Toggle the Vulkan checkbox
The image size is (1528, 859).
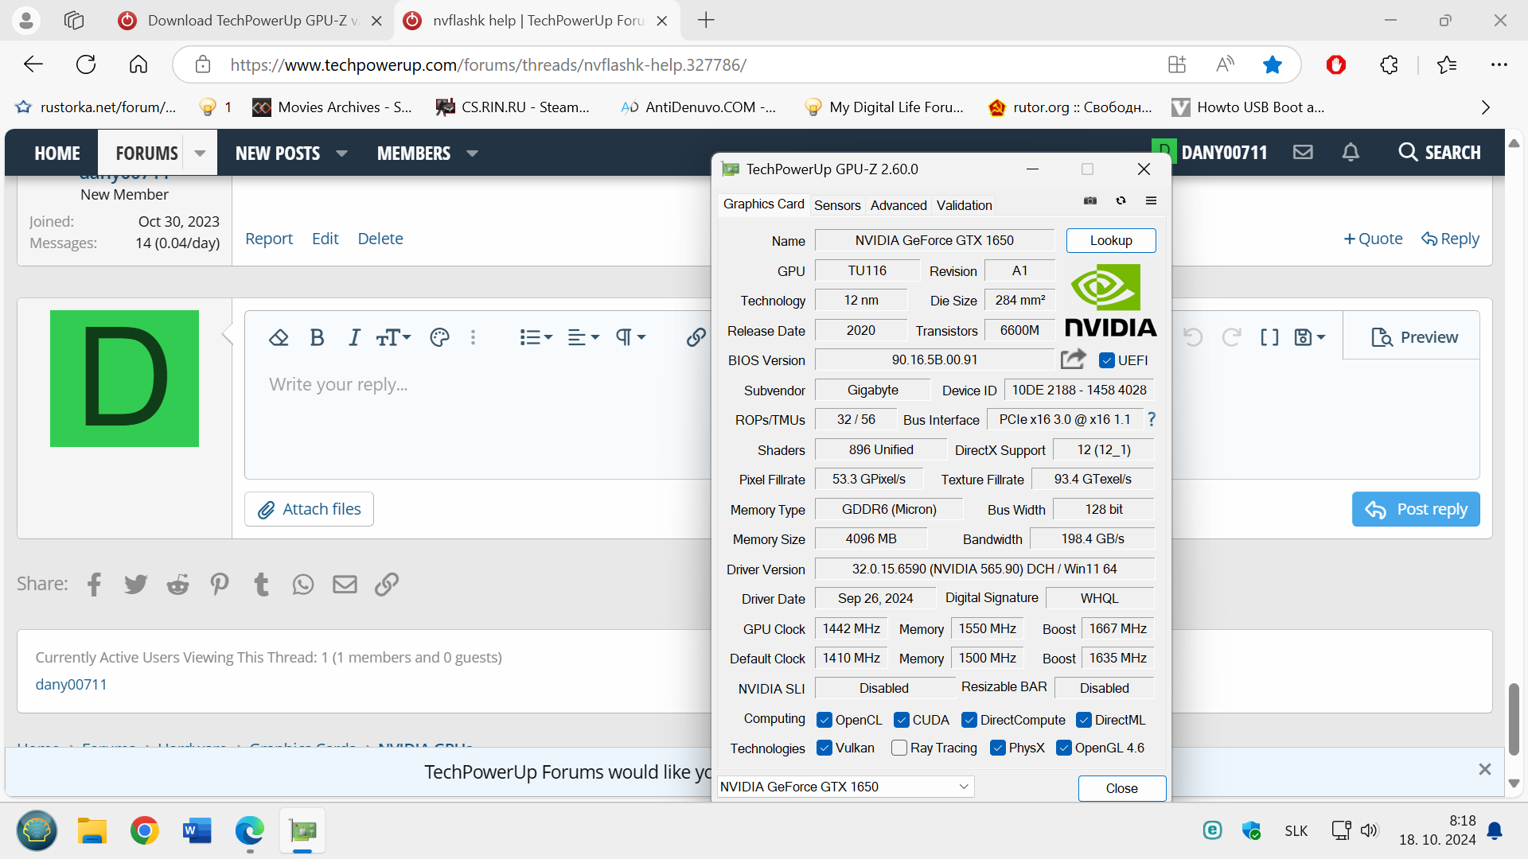(x=824, y=748)
